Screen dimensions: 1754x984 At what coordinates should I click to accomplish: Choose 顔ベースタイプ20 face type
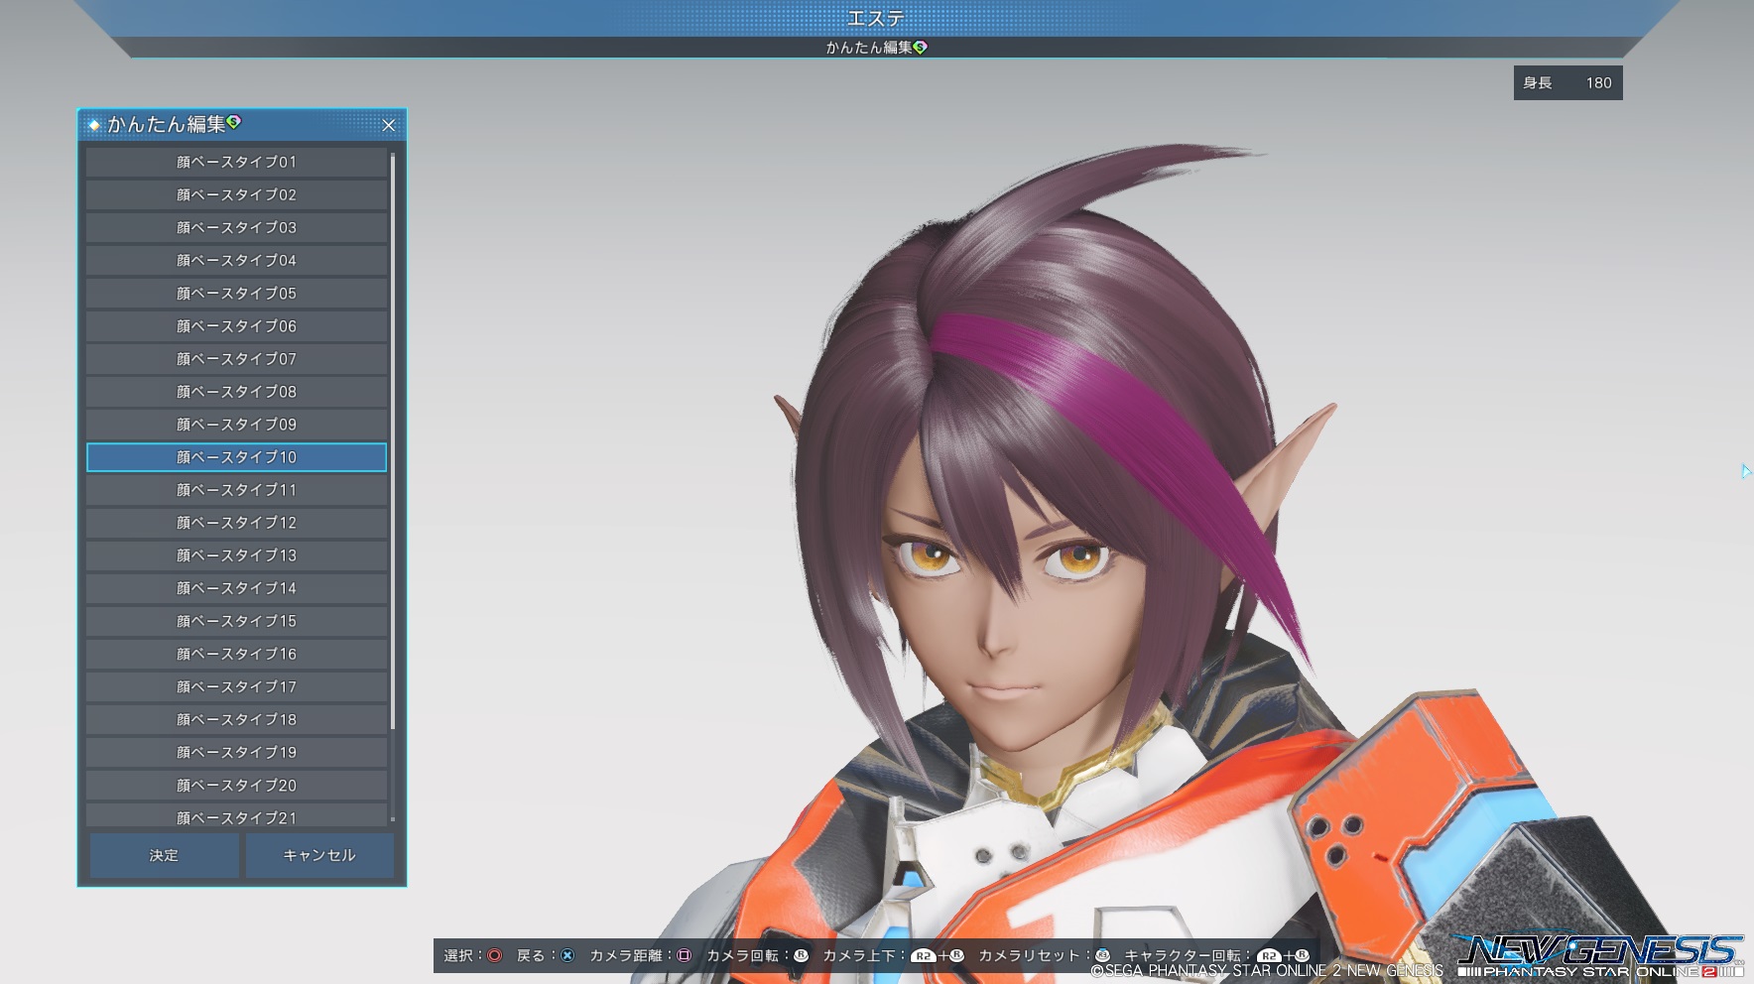(236, 785)
